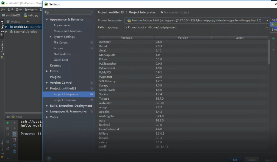Click the green plus install package icon
This screenshot has width=277, height=162.
[x=273, y=38]
